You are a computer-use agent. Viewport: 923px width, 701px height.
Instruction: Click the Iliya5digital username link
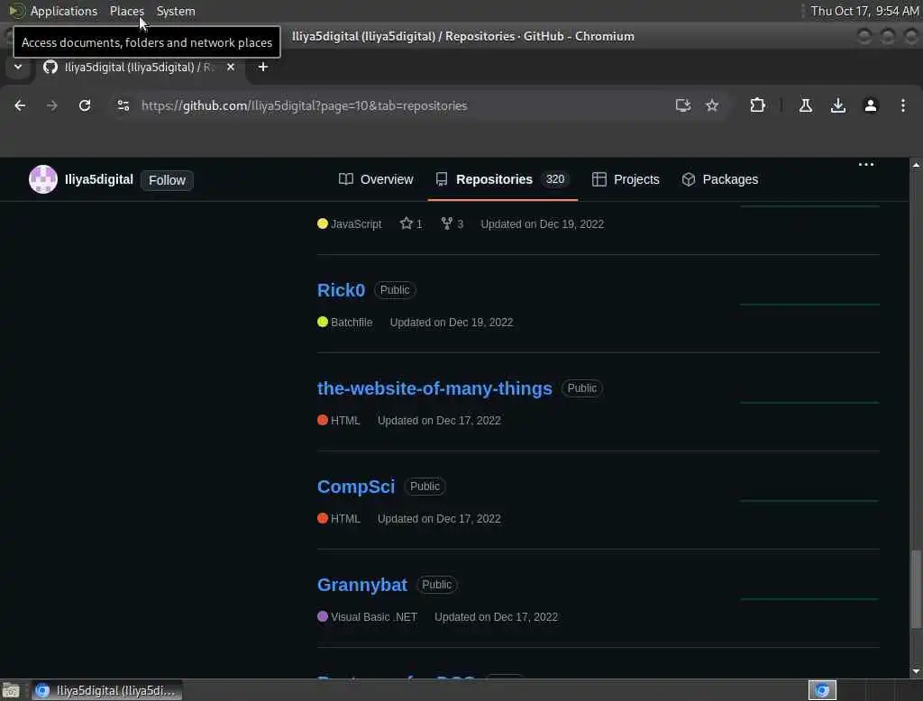tap(99, 179)
